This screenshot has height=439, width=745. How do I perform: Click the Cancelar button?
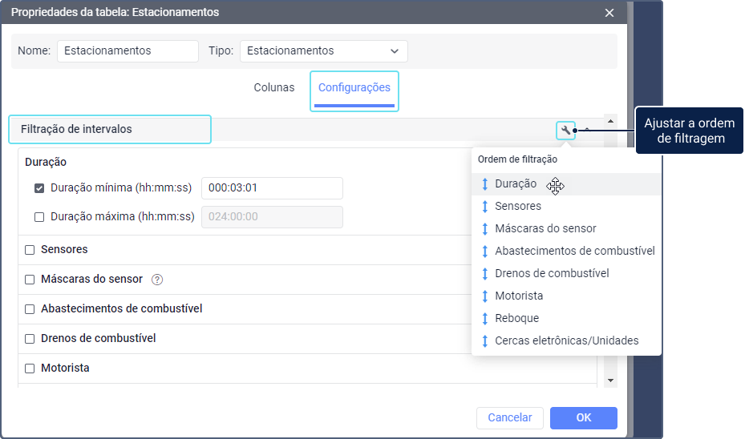(x=510, y=417)
